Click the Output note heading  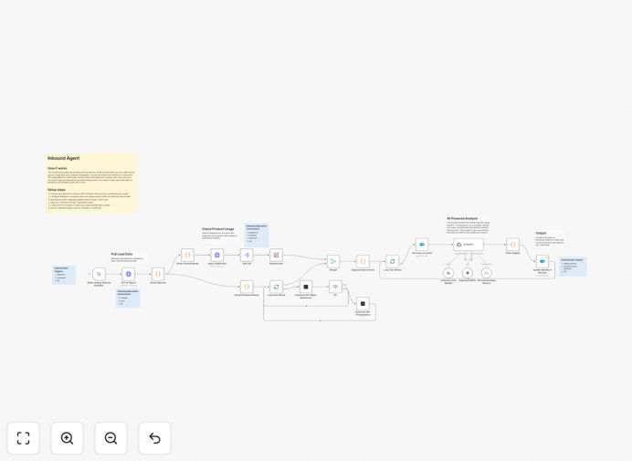[x=541, y=234]
